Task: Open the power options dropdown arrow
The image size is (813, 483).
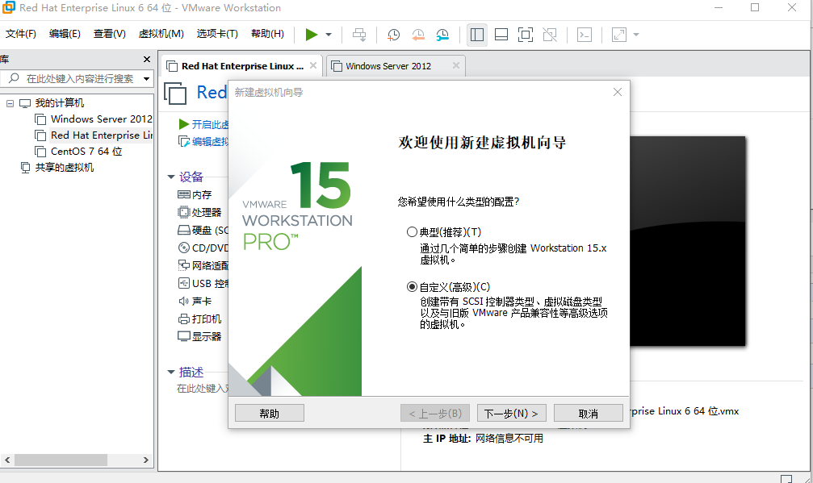Action: [x=329, y=35]
